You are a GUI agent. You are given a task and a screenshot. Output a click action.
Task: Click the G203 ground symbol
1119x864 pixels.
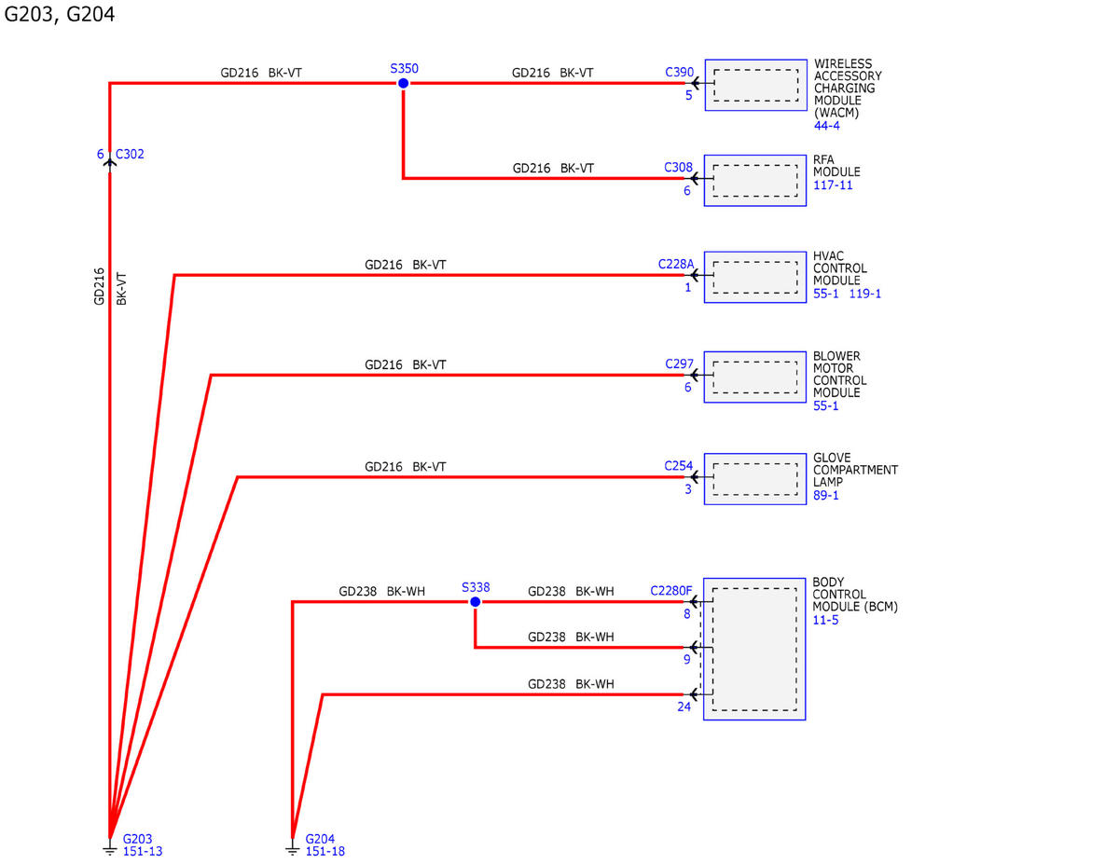110,849
